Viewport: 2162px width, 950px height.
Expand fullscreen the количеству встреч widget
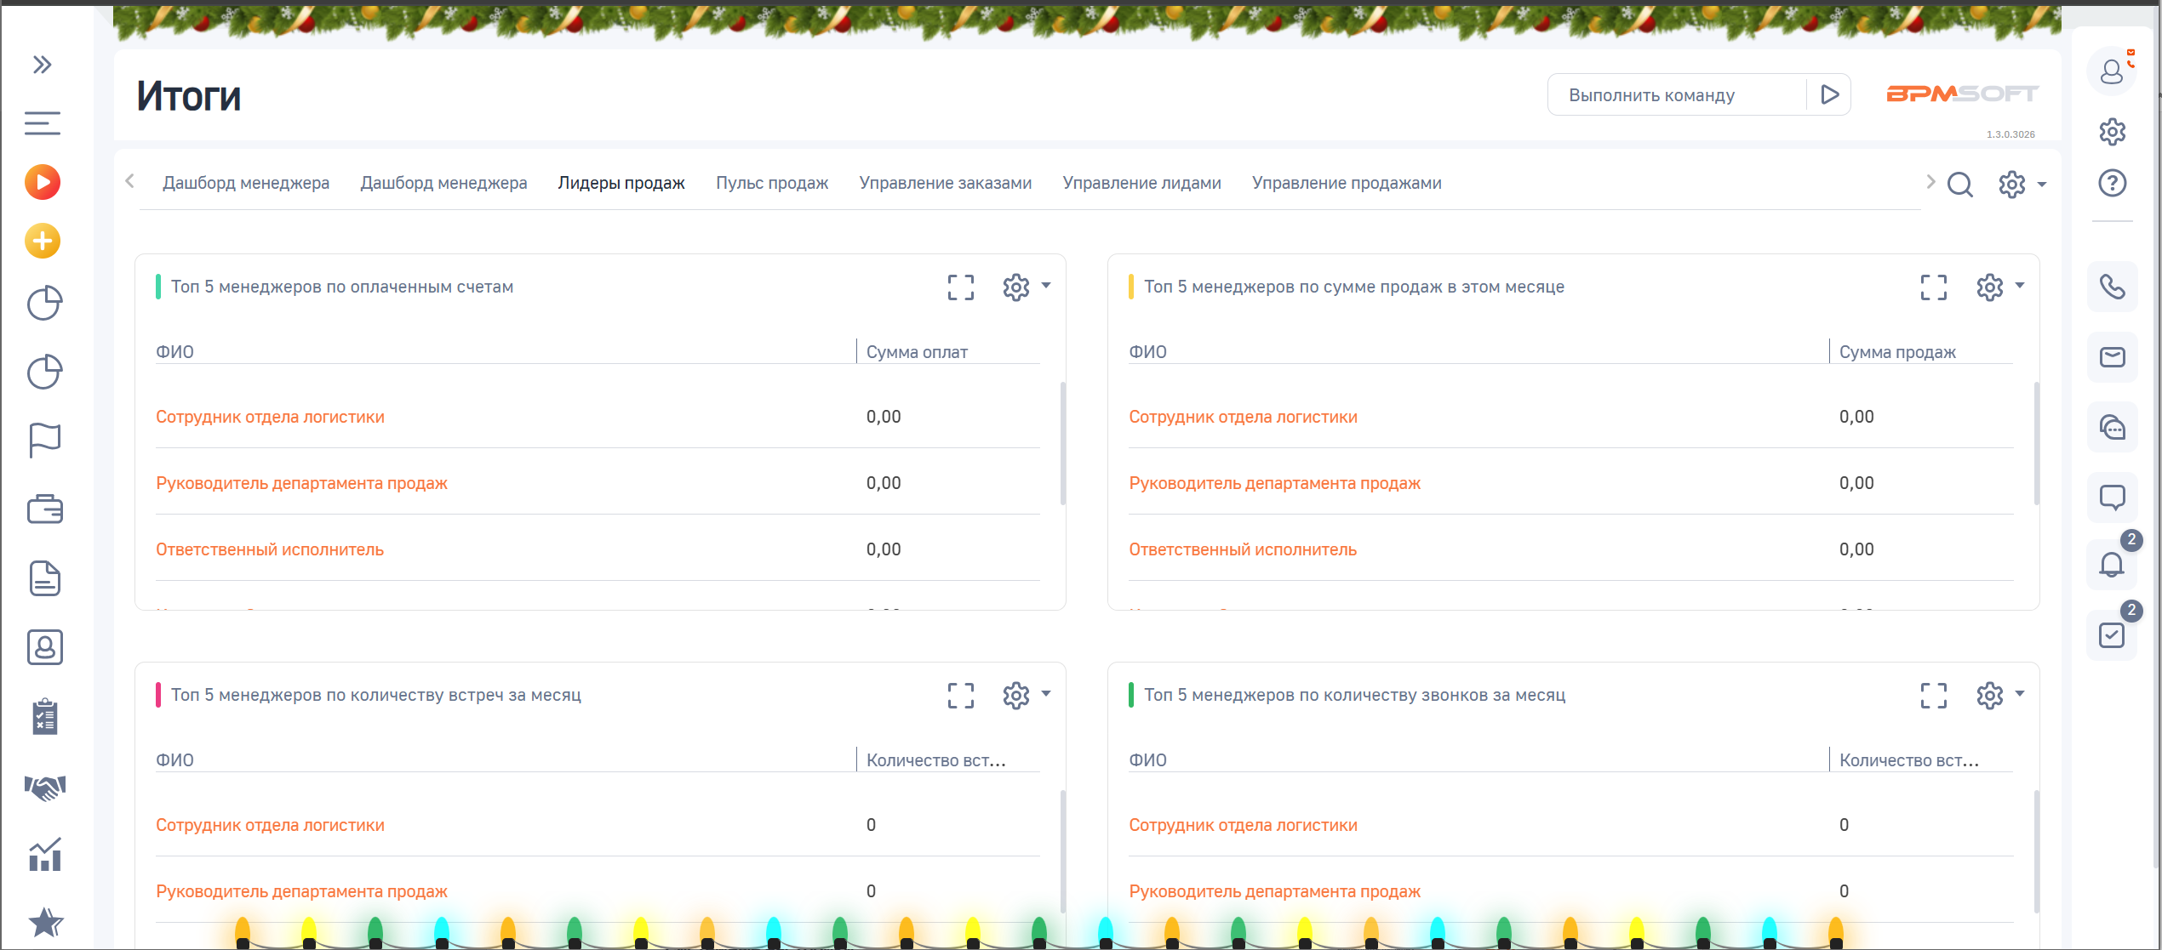tap(961, 696)
